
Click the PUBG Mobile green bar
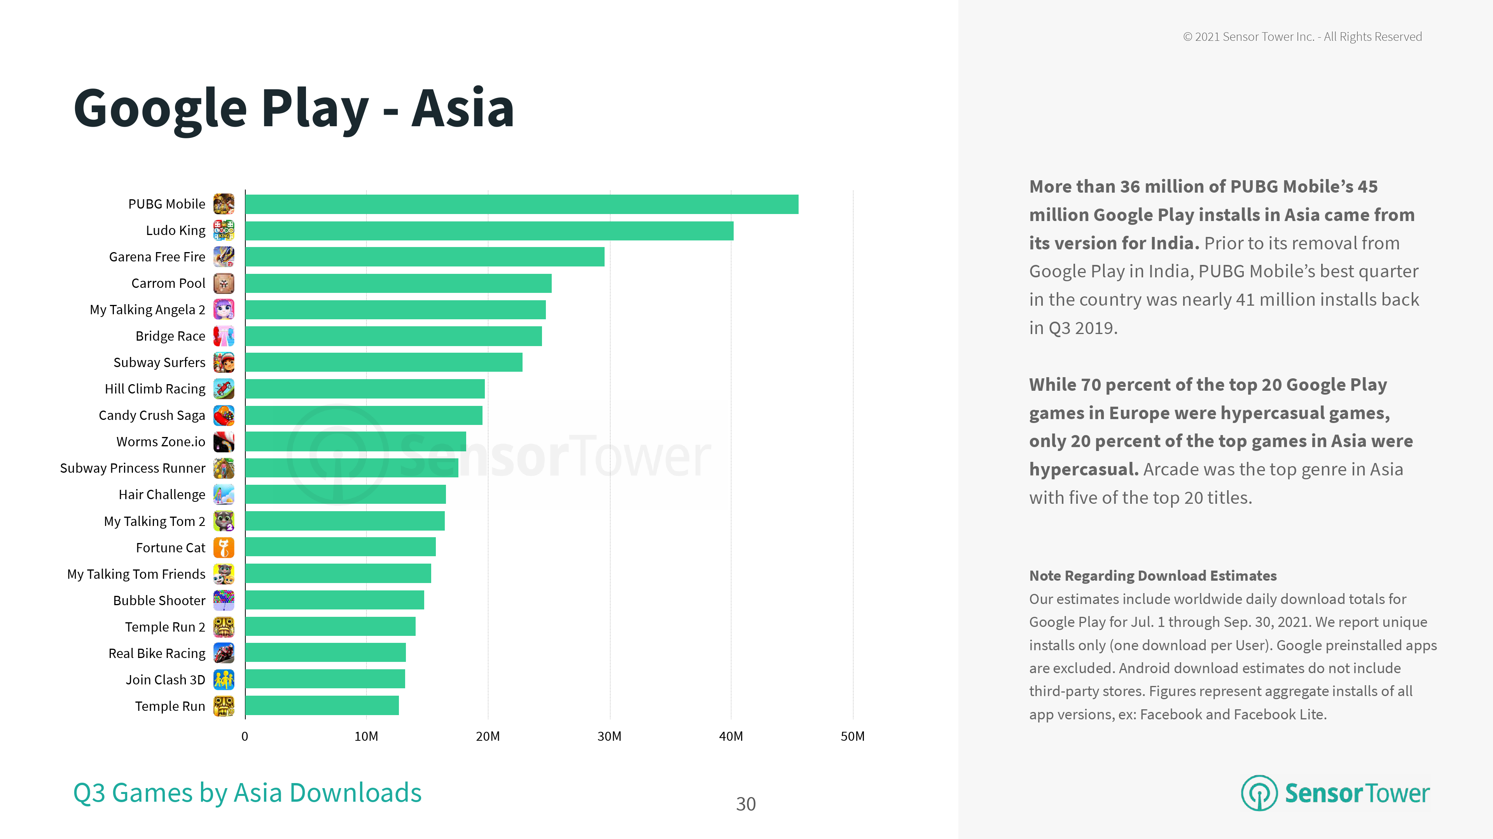pyautogui.click(x=522, y=204)
